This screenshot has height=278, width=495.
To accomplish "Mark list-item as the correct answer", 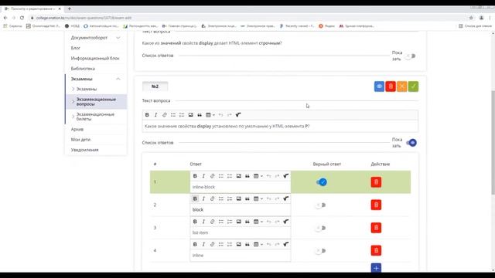I will tap(321, 228).
